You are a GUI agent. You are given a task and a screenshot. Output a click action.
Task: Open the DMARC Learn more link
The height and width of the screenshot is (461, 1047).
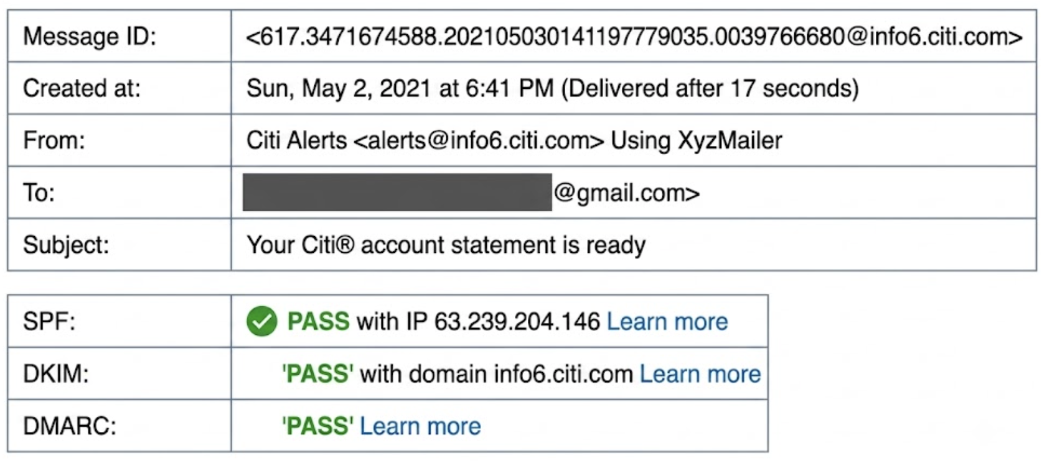pyautogui.click(x=420, y=426)
